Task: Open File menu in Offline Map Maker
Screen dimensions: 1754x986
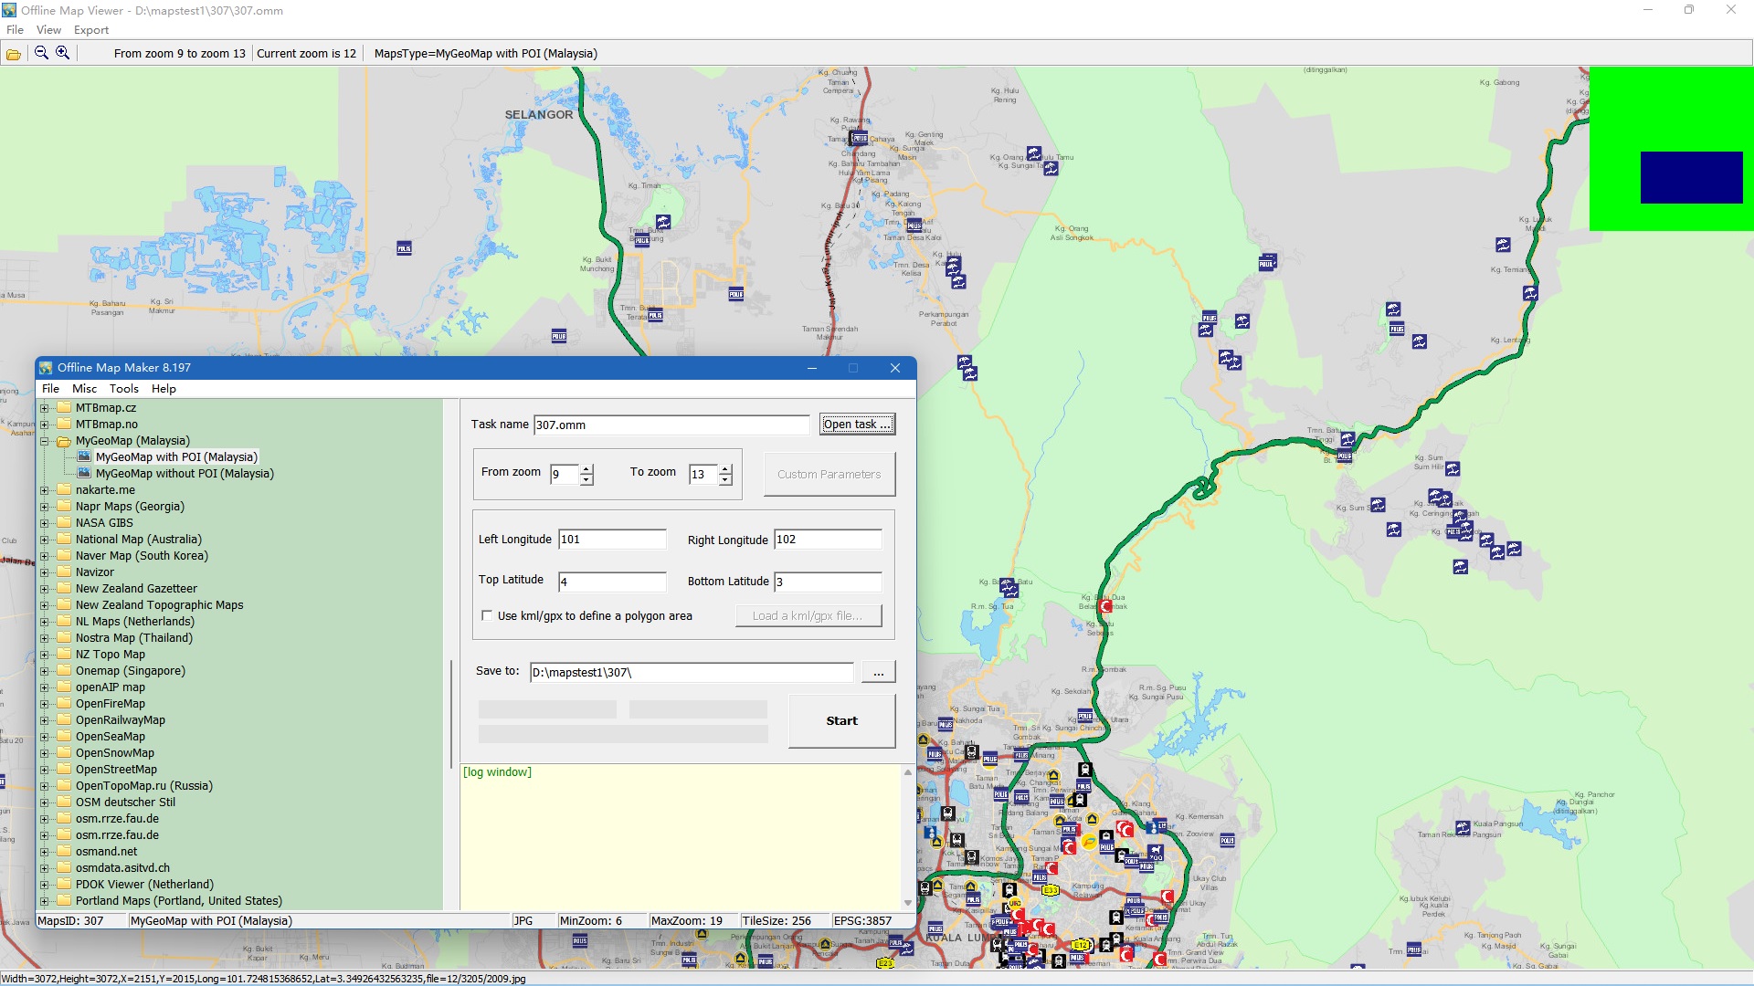Action: point(50,388)
